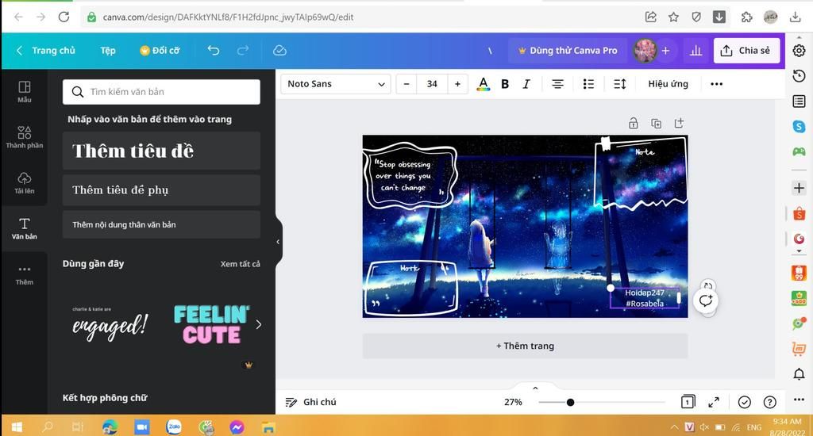The image size is (813, 436).
Task: Open the Tải lên uploads tab
Action: (25, 183)
